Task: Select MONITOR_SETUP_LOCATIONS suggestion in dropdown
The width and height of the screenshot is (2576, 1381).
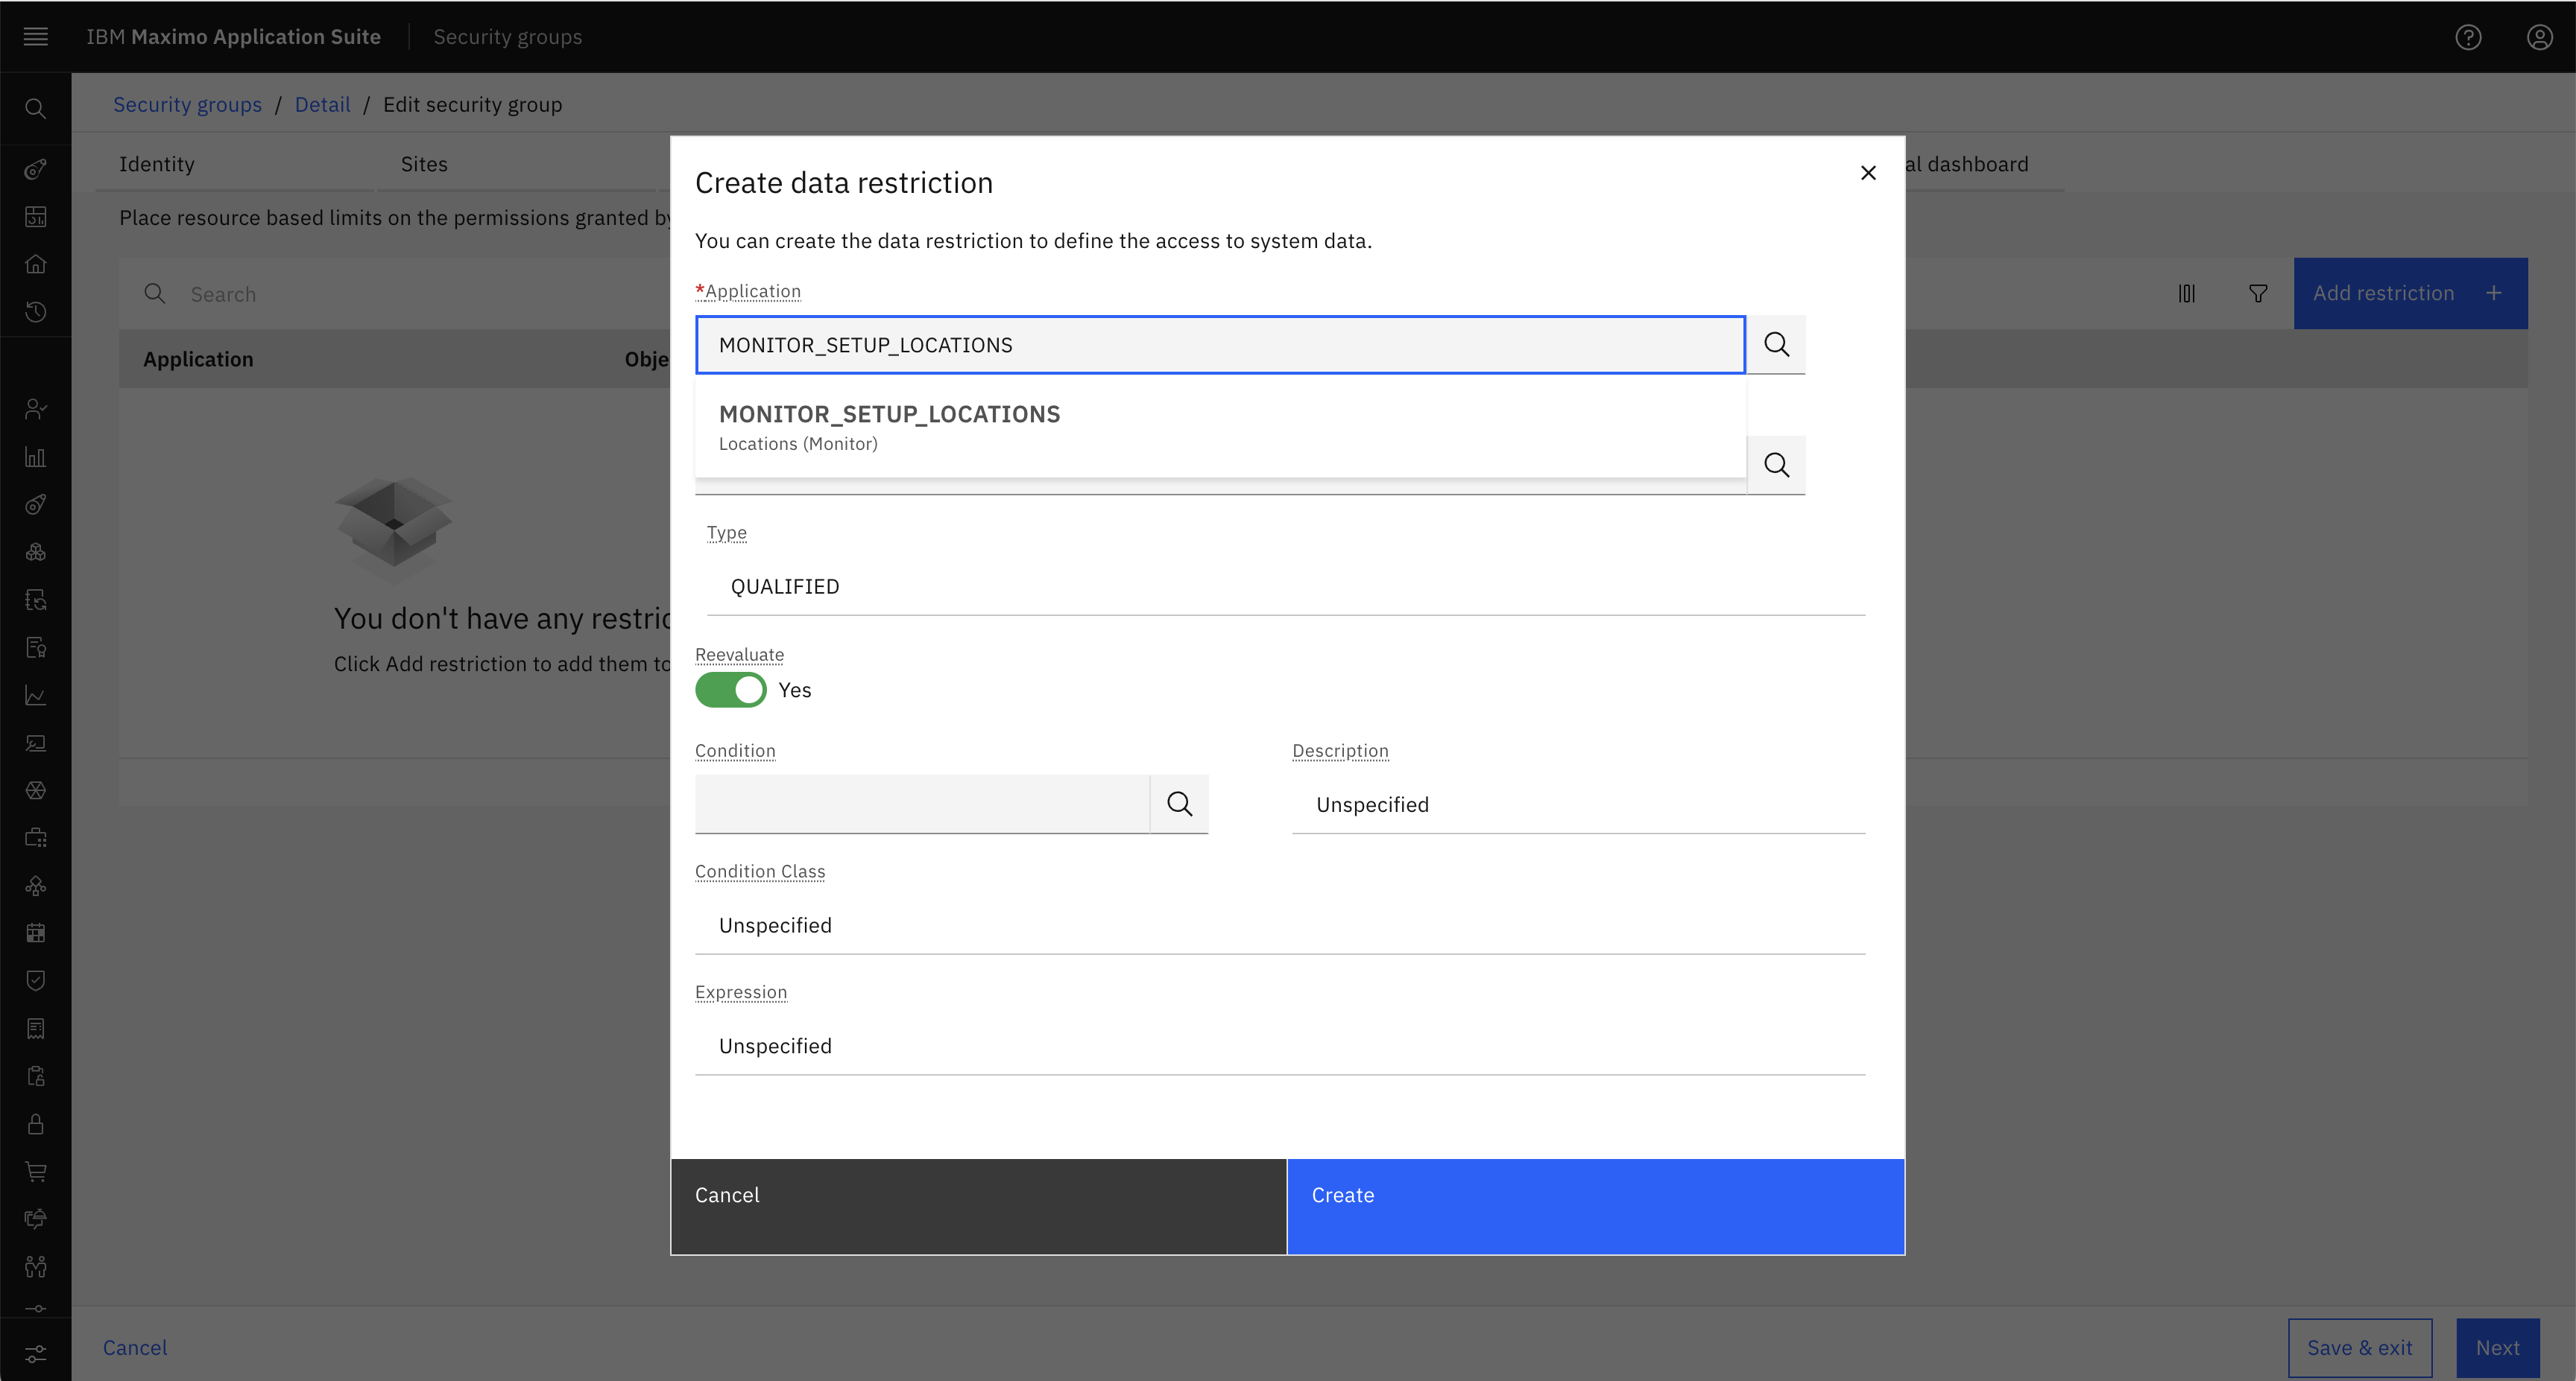Action: (1220, 427)
